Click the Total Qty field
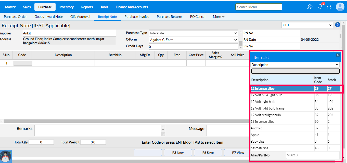Screen dimensions: 347x163 click(x=41, y=142)
